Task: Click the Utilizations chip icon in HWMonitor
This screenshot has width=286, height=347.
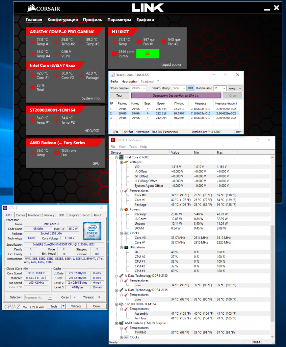Action: (x=126, y=247)
